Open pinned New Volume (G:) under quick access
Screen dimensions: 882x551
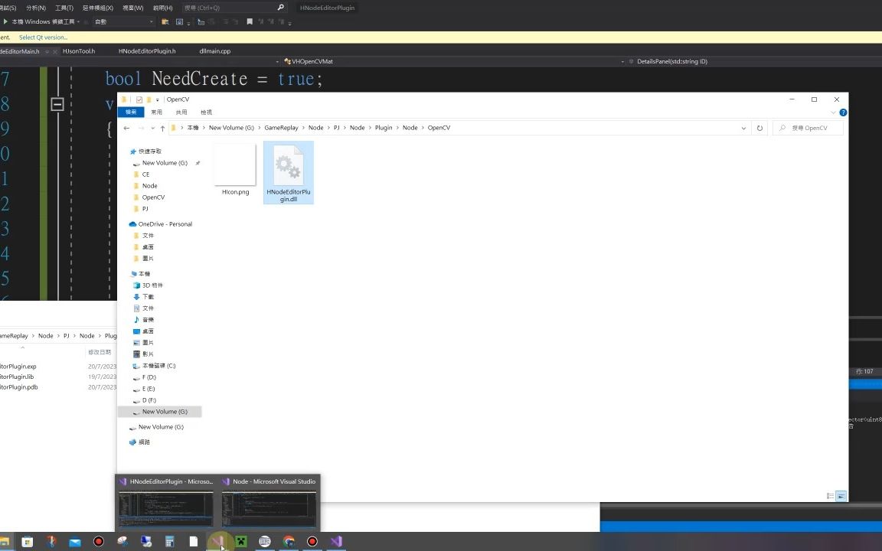[x=165, y=163]
